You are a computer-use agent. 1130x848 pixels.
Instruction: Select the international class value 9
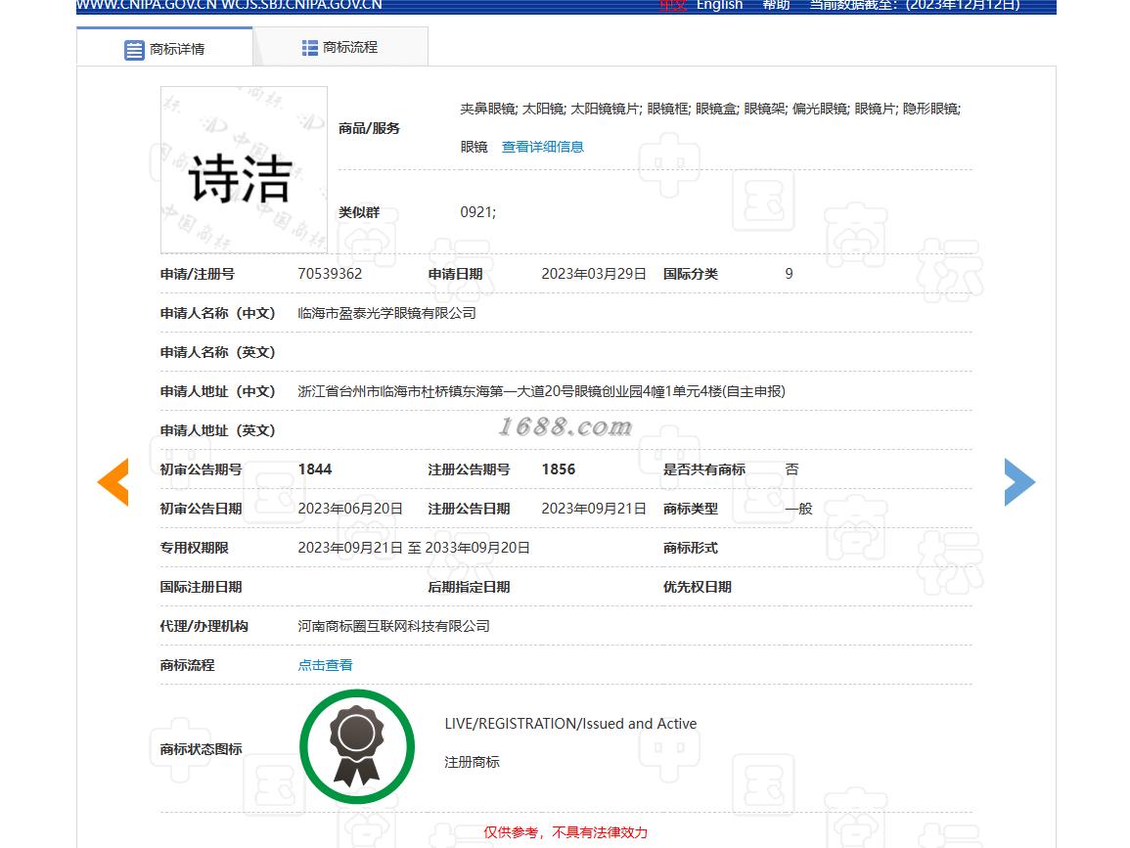pyautogui.click(x=790, y=274)
